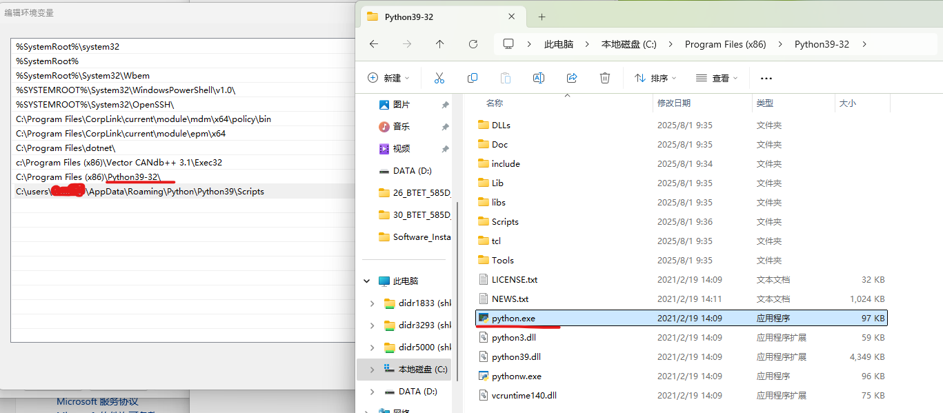Image resolution: width=943 pixels, height=413 pixels.
Task: Expand the didr5000 network folder
Action: tap(373, 347)
